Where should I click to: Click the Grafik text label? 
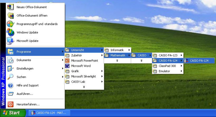[x=75, y=71]
